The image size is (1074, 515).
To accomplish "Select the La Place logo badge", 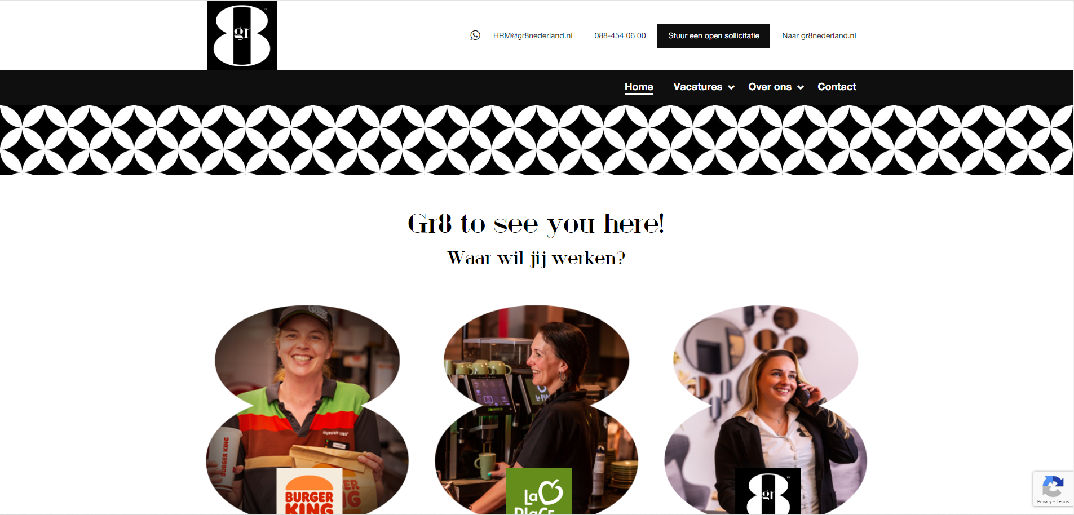I will (x=539, y=490).
